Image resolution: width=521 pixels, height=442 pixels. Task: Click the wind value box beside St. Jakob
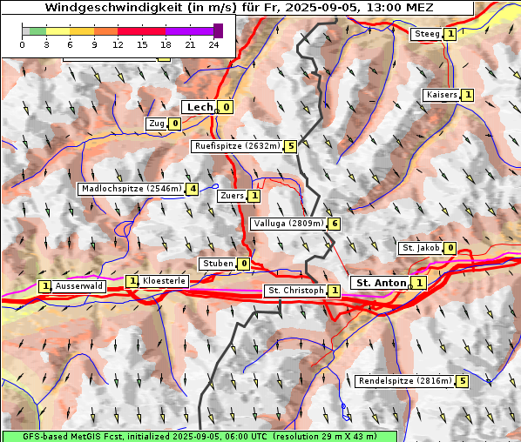[450, 248]
